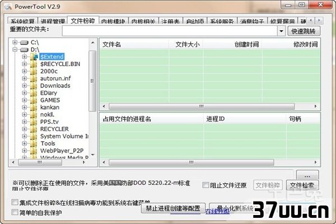Image resolution: width=336 pixels, height=224 pixels.
Task: Expand the Downloads folder node
Action: click(25, 86)
